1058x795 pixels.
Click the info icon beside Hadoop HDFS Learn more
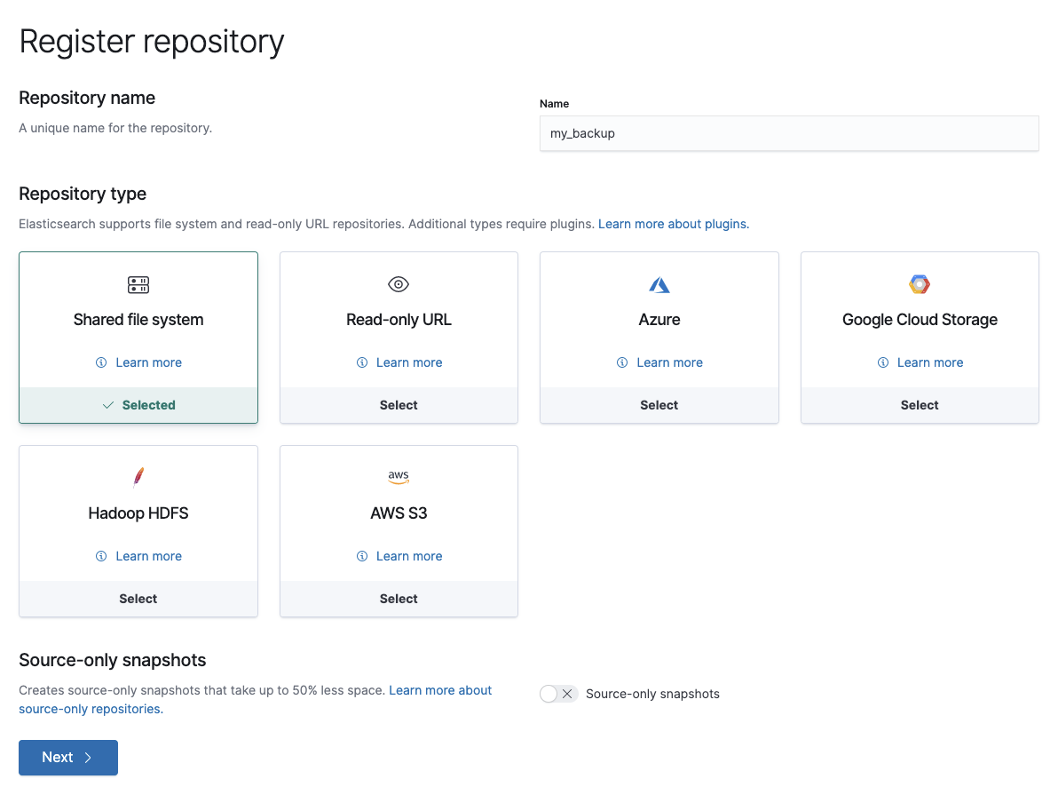(x=99, y=556)
